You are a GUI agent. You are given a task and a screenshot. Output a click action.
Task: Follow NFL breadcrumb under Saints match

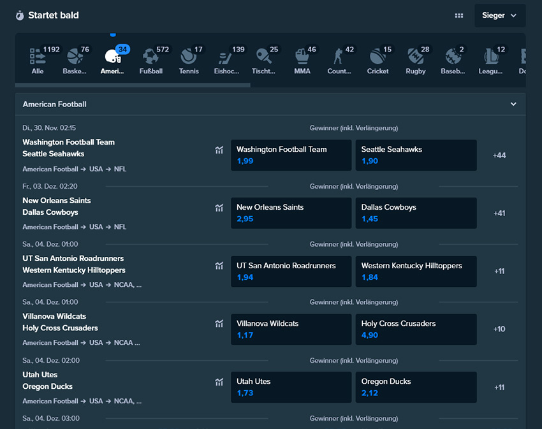[120, 227]
